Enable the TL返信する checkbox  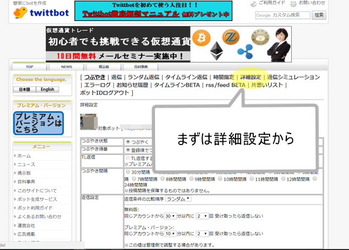tap(127, 158)
